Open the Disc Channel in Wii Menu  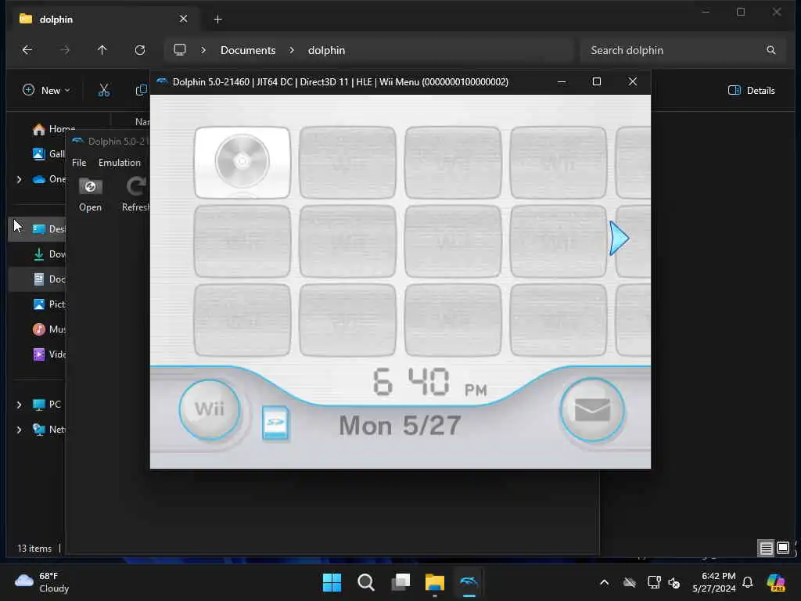click(x=242, y=162)
